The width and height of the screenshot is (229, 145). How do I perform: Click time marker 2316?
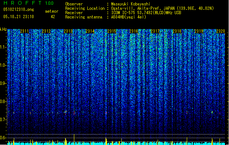pos(134,31)
